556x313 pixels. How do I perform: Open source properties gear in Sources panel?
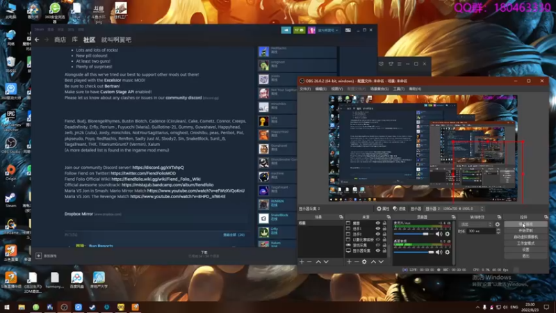click(x=364, y=262)
